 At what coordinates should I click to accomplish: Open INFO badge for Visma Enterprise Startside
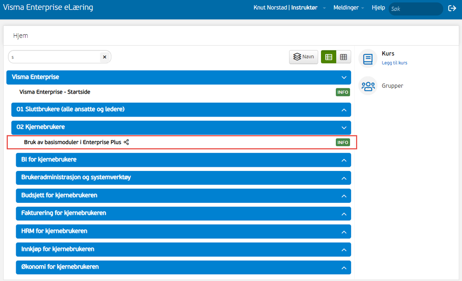(343, 92)
